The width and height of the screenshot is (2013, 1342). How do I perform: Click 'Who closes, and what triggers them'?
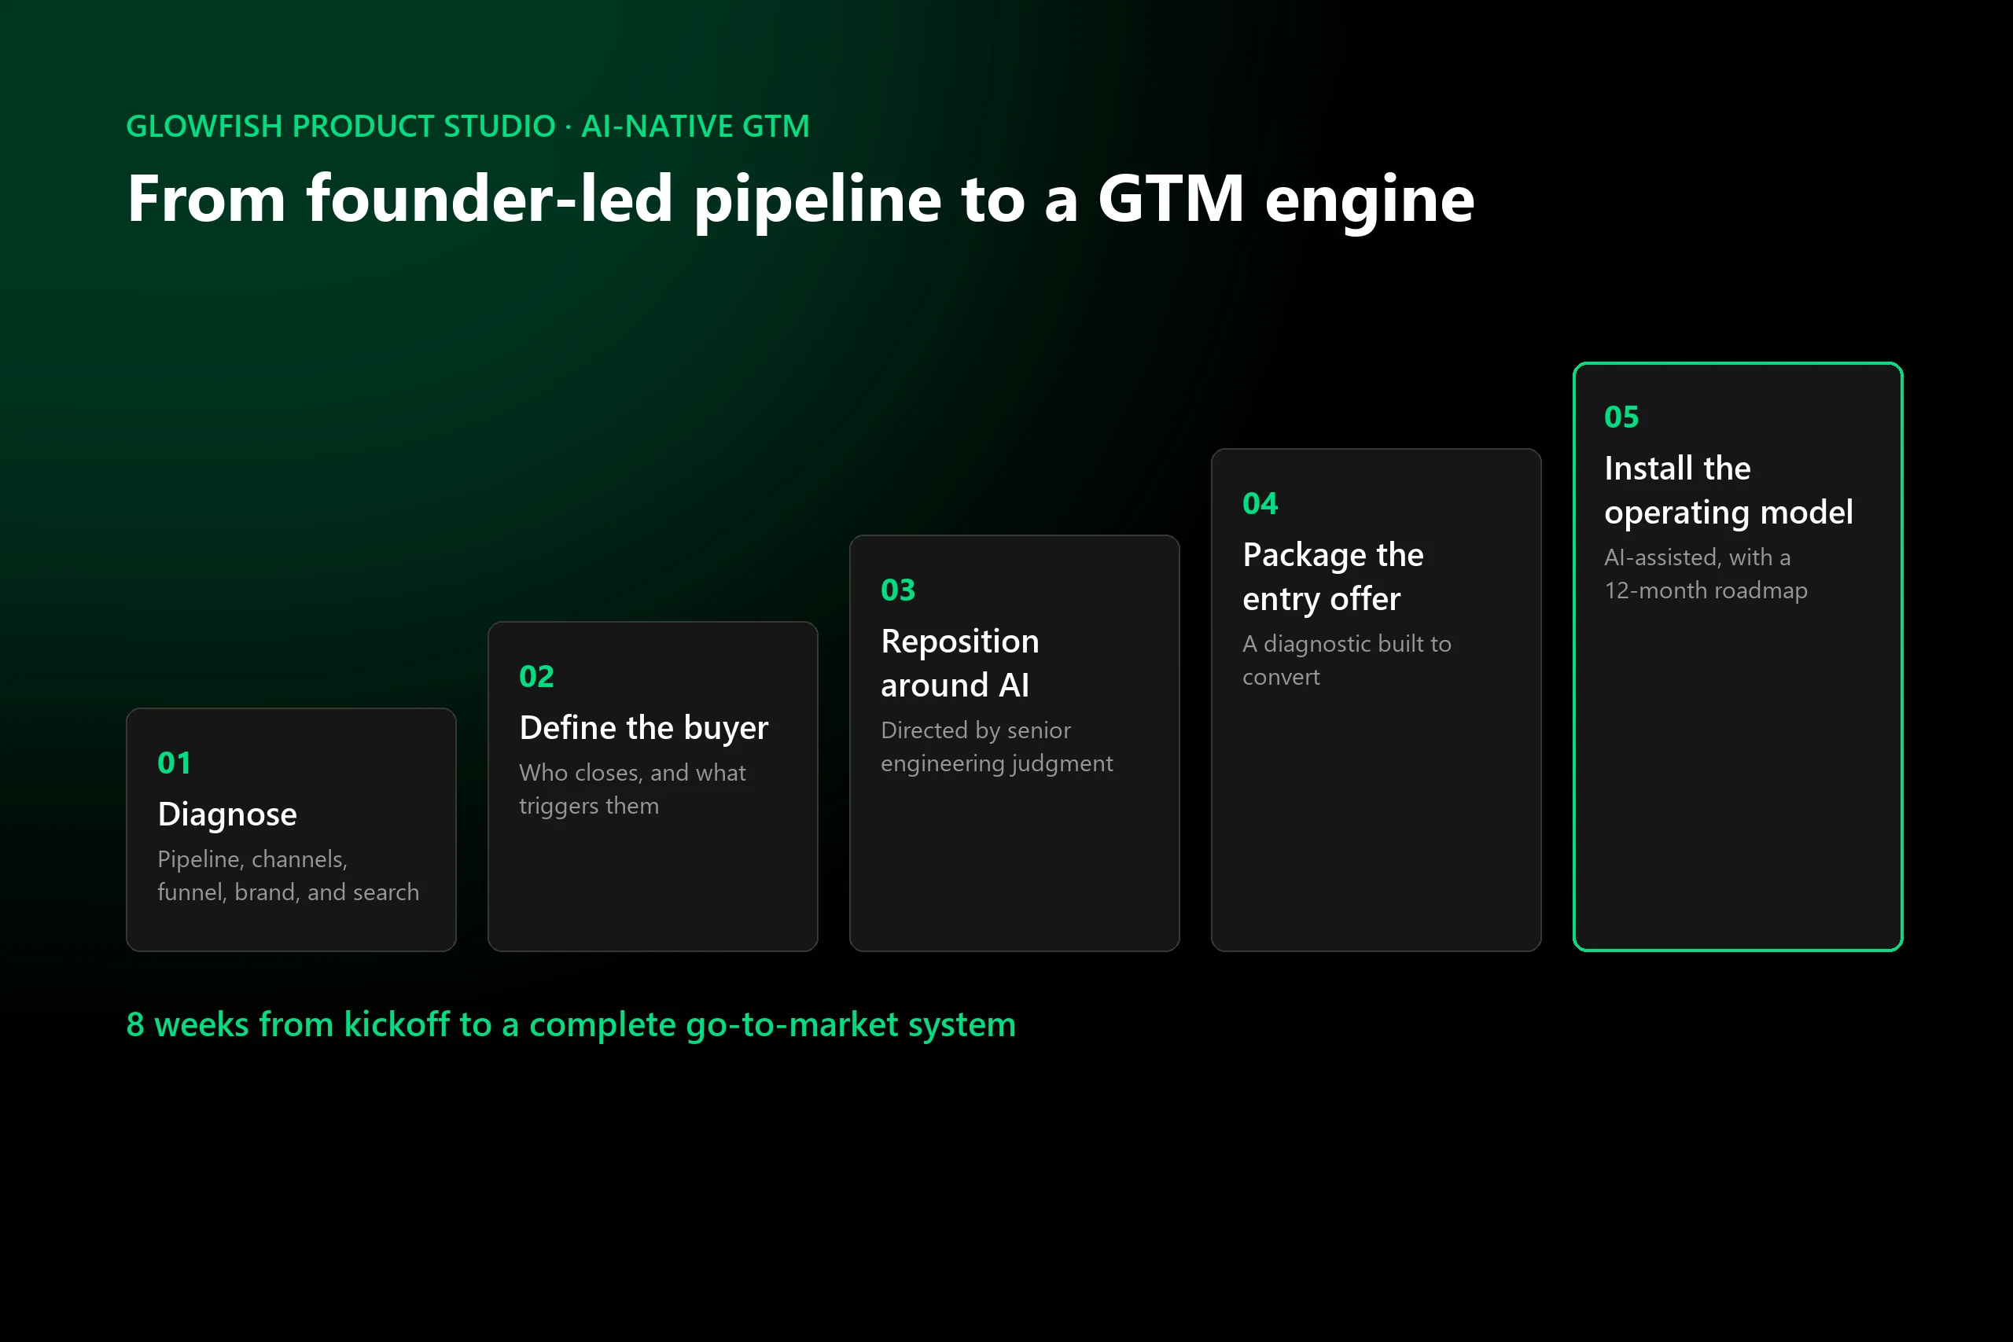[x=632, y=789]
